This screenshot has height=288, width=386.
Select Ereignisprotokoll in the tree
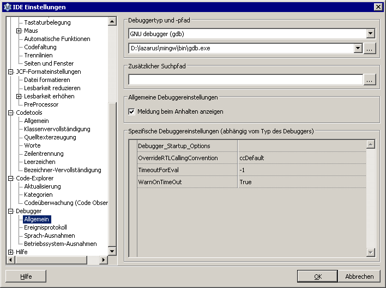click(x=45, y=227)
